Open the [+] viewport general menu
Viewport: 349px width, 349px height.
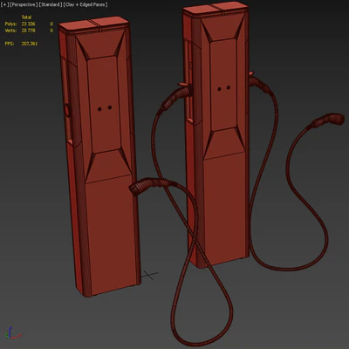click(4, 4)
